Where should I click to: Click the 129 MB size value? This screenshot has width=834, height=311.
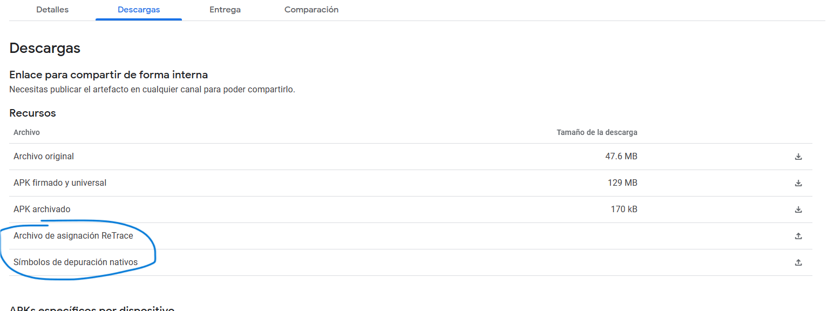[x=622, y=182]
